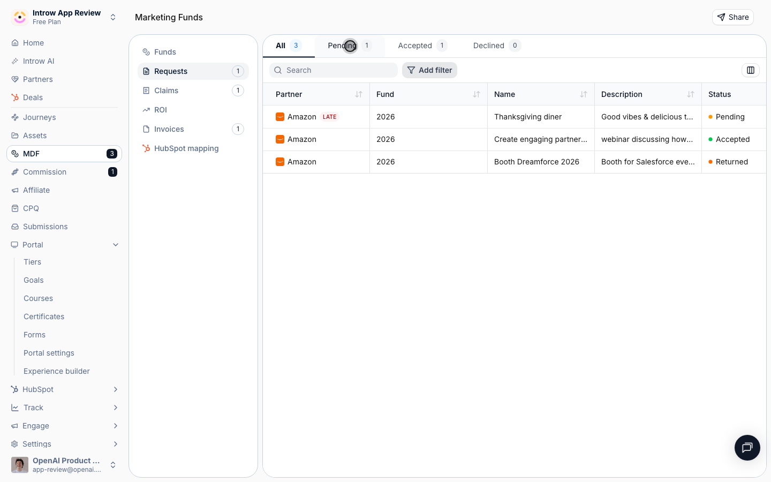Click the Commission link icon

[15, 172]
